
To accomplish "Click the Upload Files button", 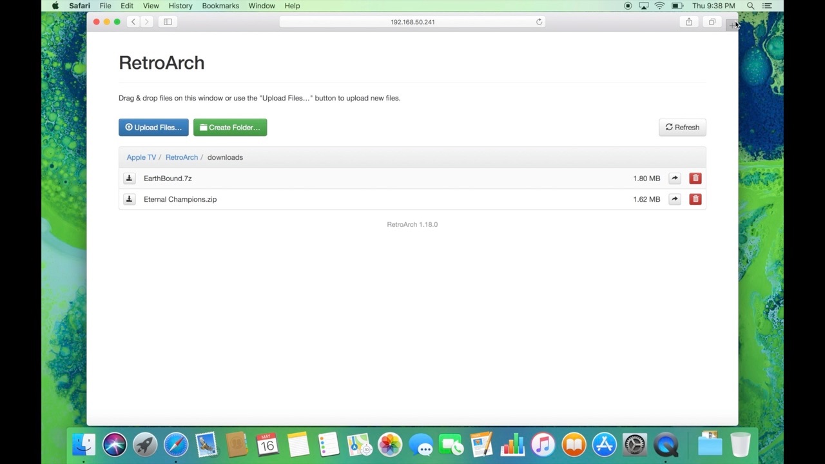I will pyautogui.click(x=153, y=127).
